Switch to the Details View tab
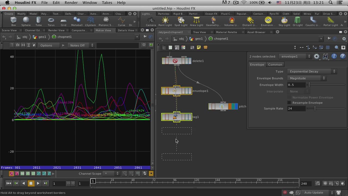The height and width of the screenshot is (196, 348). click(126, 30)
